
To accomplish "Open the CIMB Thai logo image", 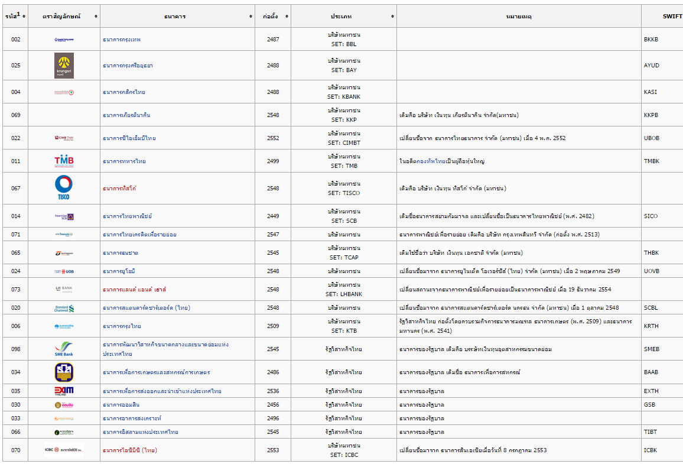I will (64, 138).
